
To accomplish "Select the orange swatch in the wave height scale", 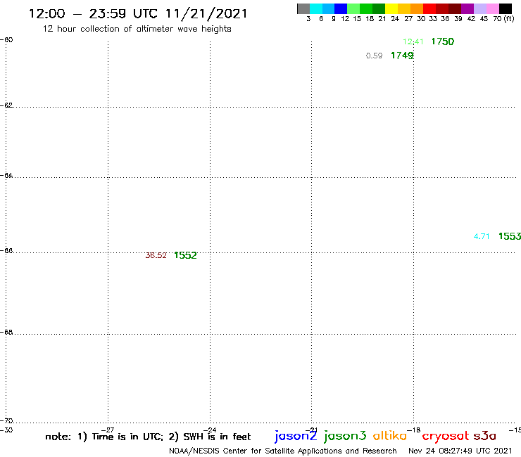I will (x=417, y=8).
